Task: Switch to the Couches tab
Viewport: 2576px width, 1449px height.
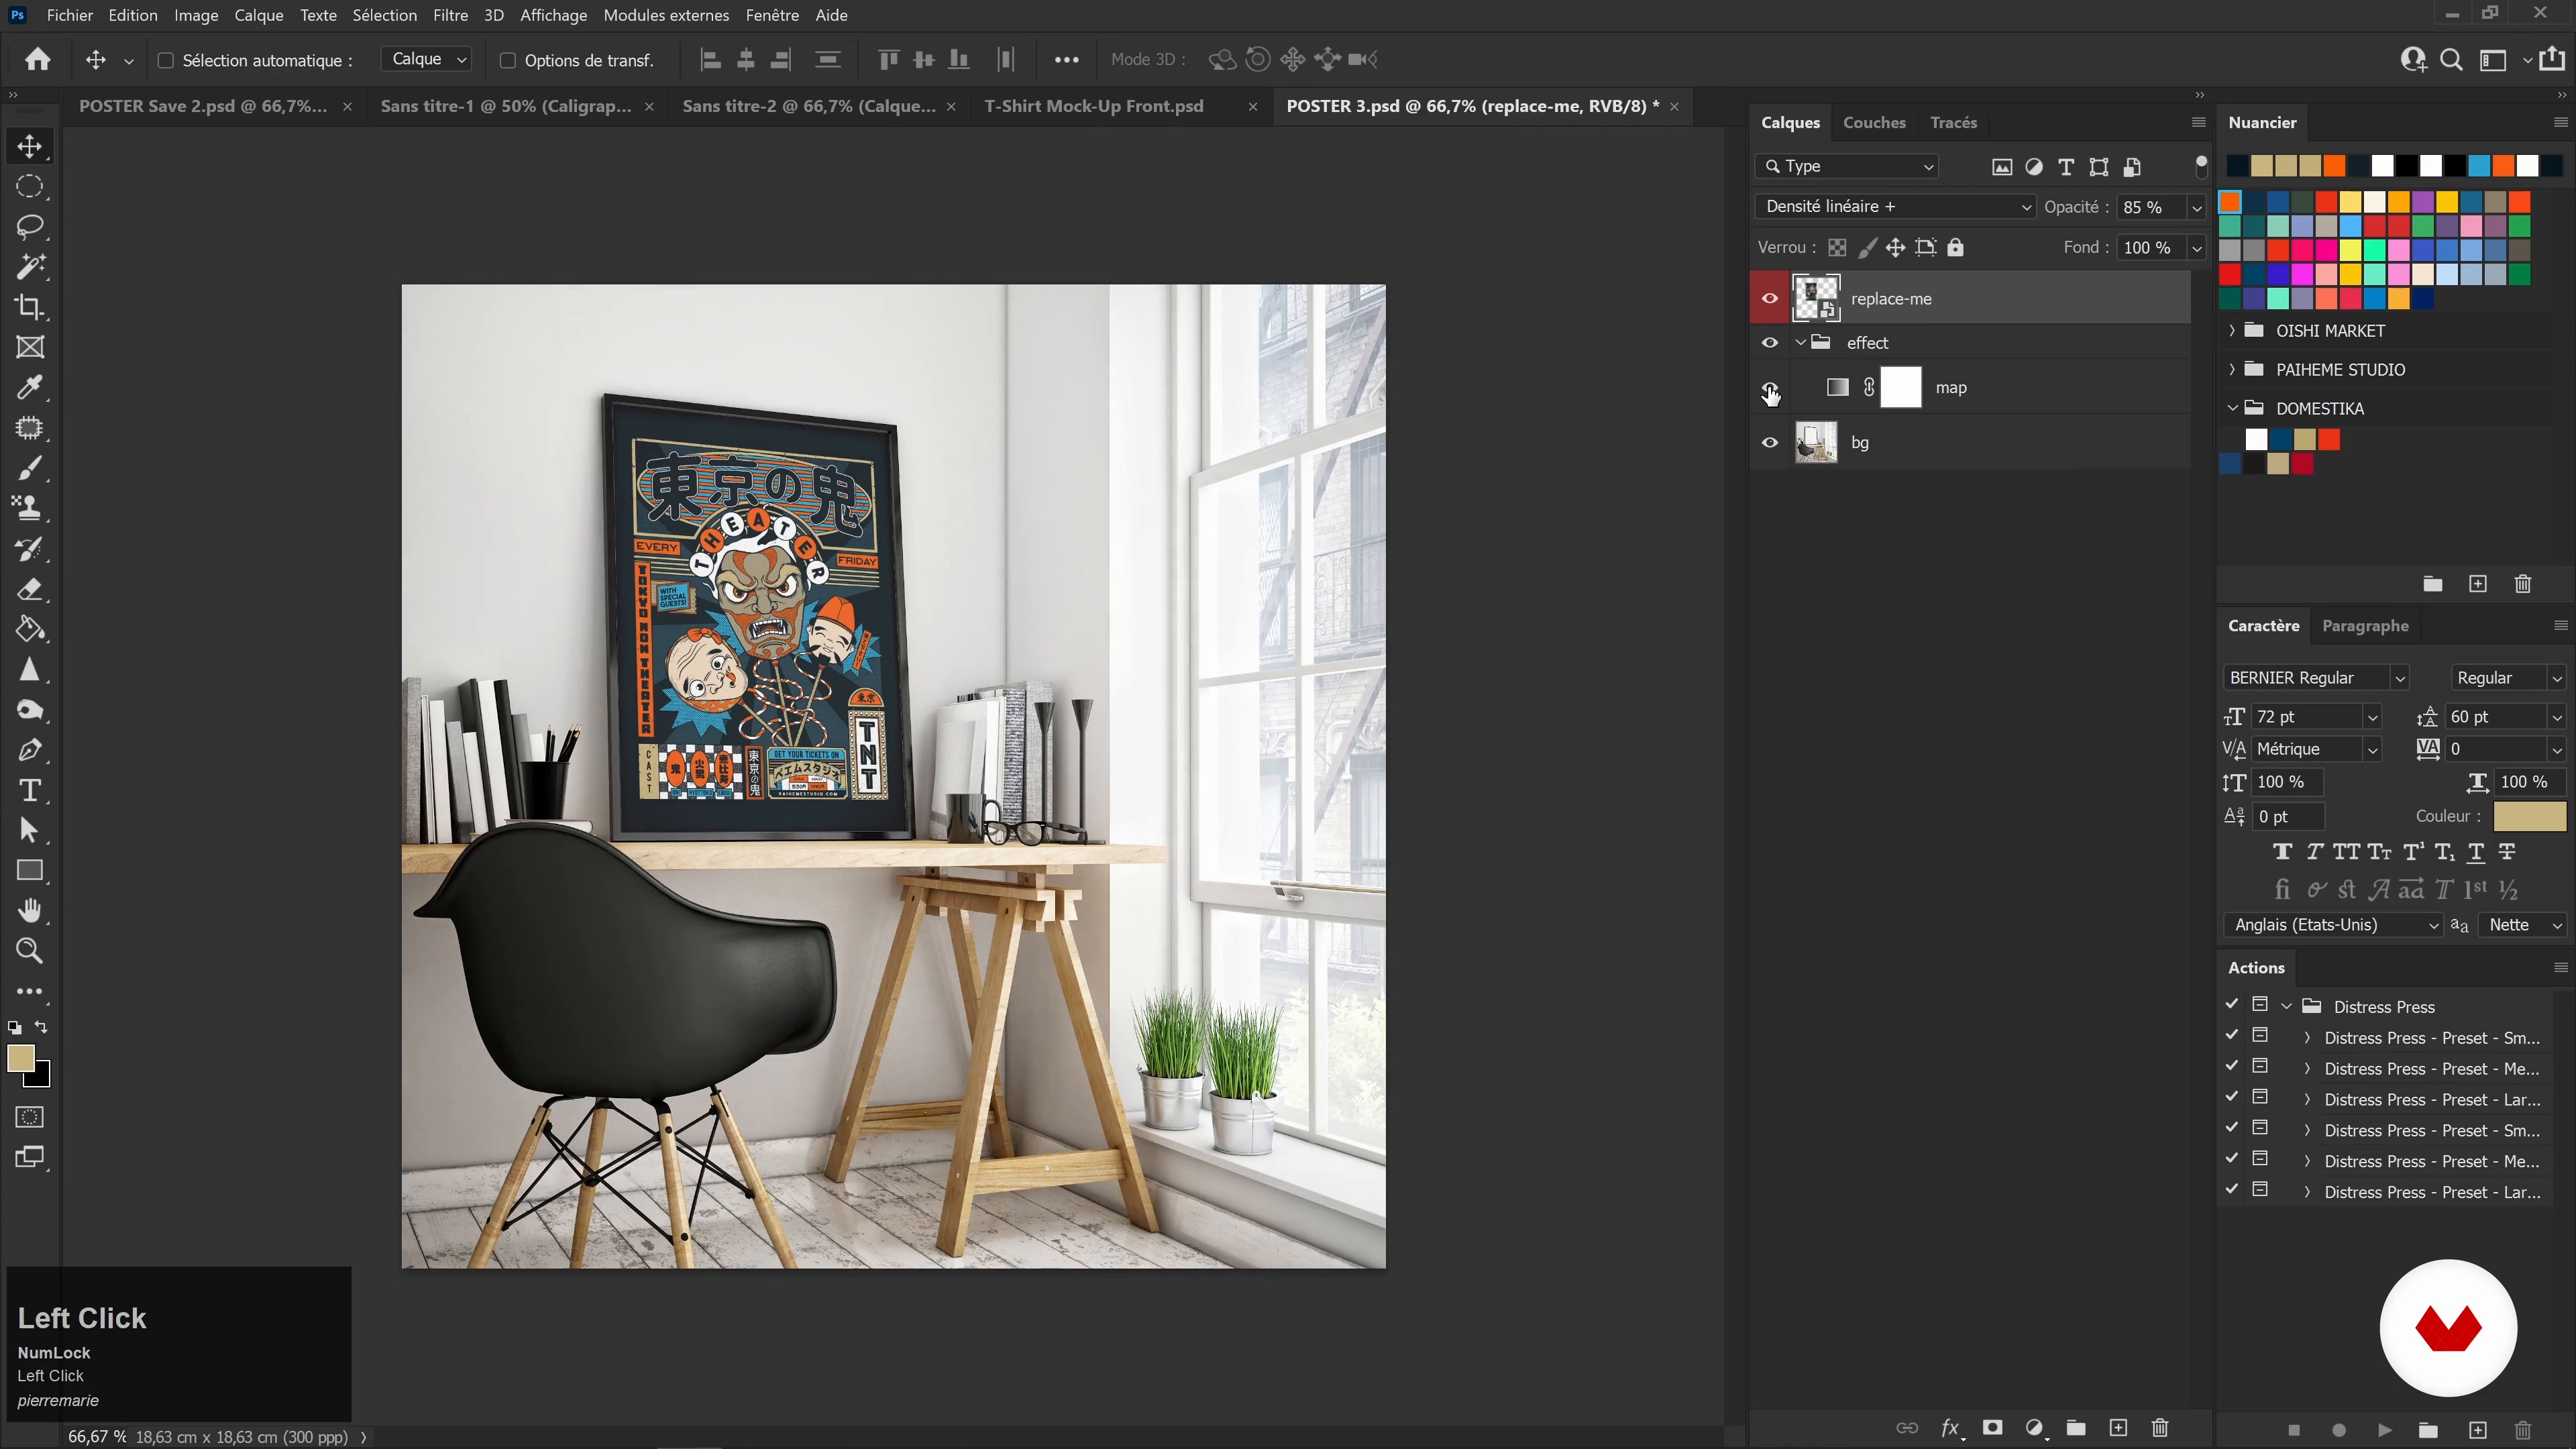Action: pos(1873,123)
